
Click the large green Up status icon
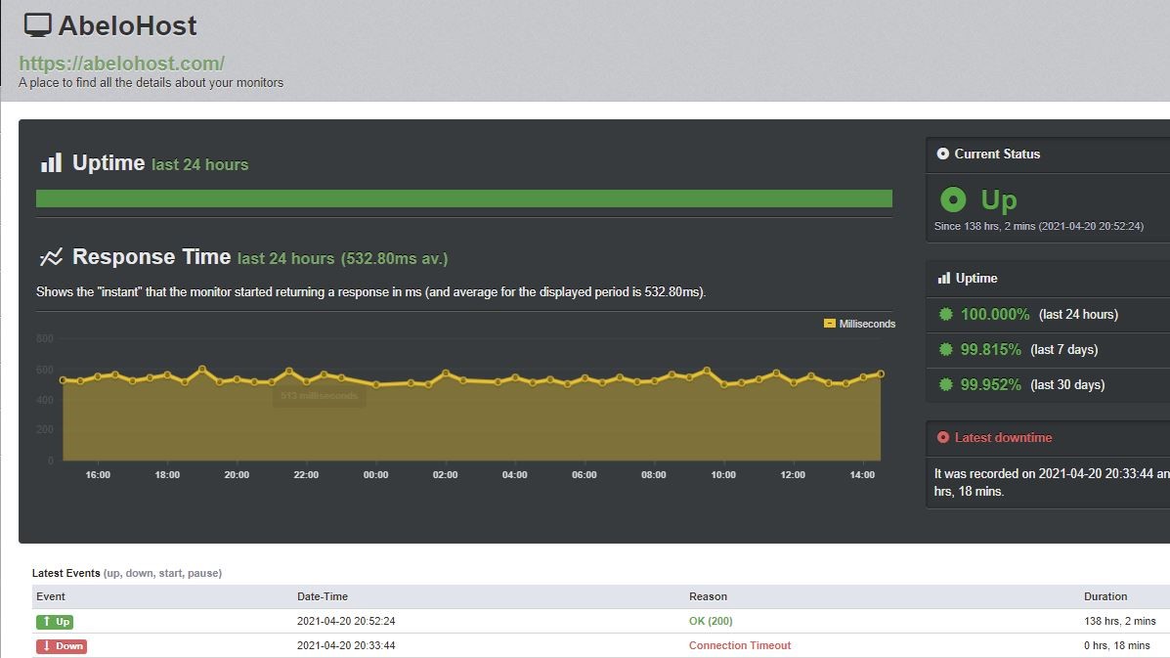click(x=953, y=199)
